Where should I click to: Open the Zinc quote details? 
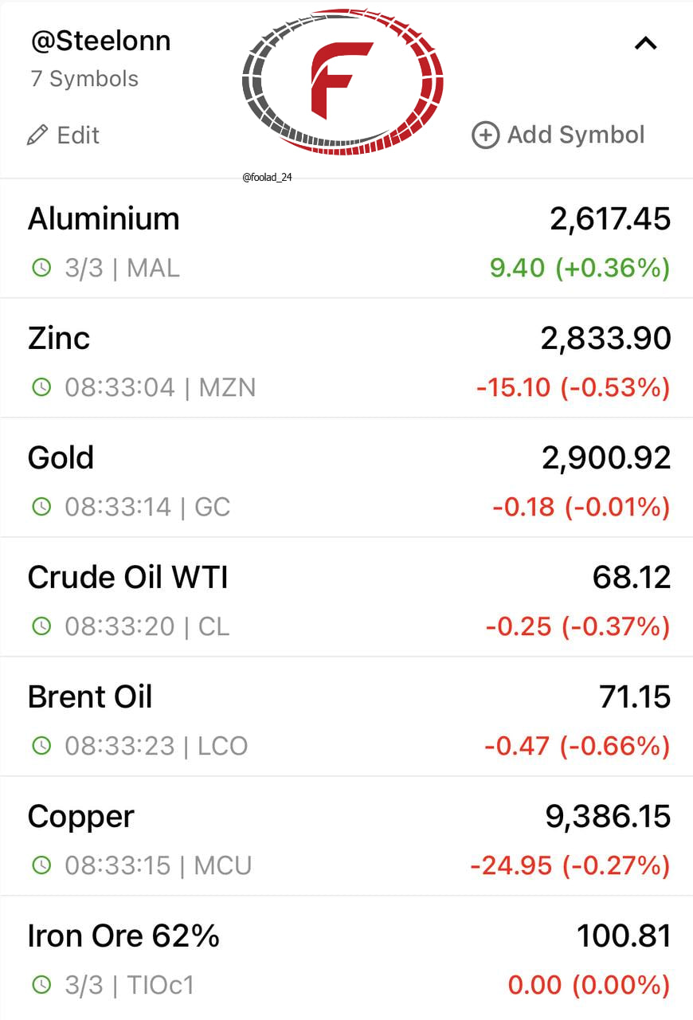click(346, 359)
